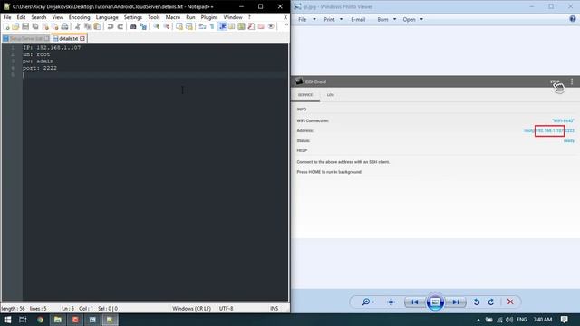Open the Action Center notification icon
This screenshot has width=580, height=326.
pyautogui.click(x=564, y=320)
